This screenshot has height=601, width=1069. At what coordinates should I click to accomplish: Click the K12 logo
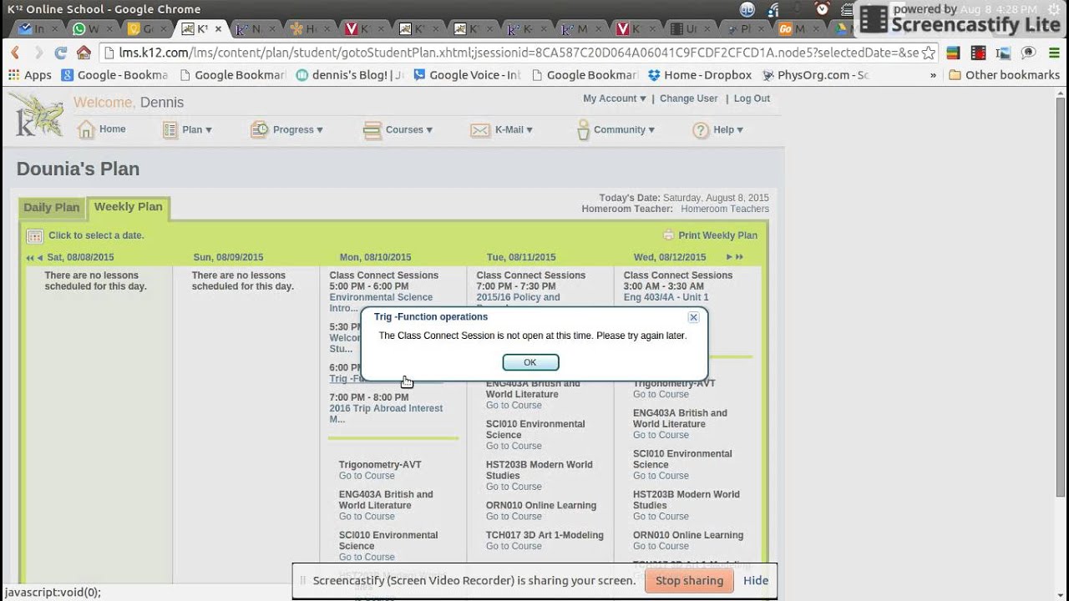[38, 115]
